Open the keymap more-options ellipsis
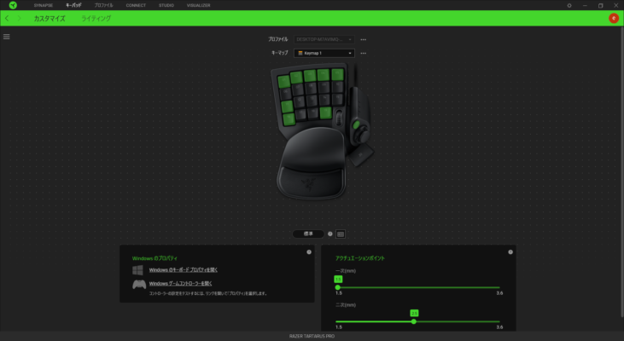Image resolution: width=624 pixels, height=341 pixels. click(x=364, y=53)
